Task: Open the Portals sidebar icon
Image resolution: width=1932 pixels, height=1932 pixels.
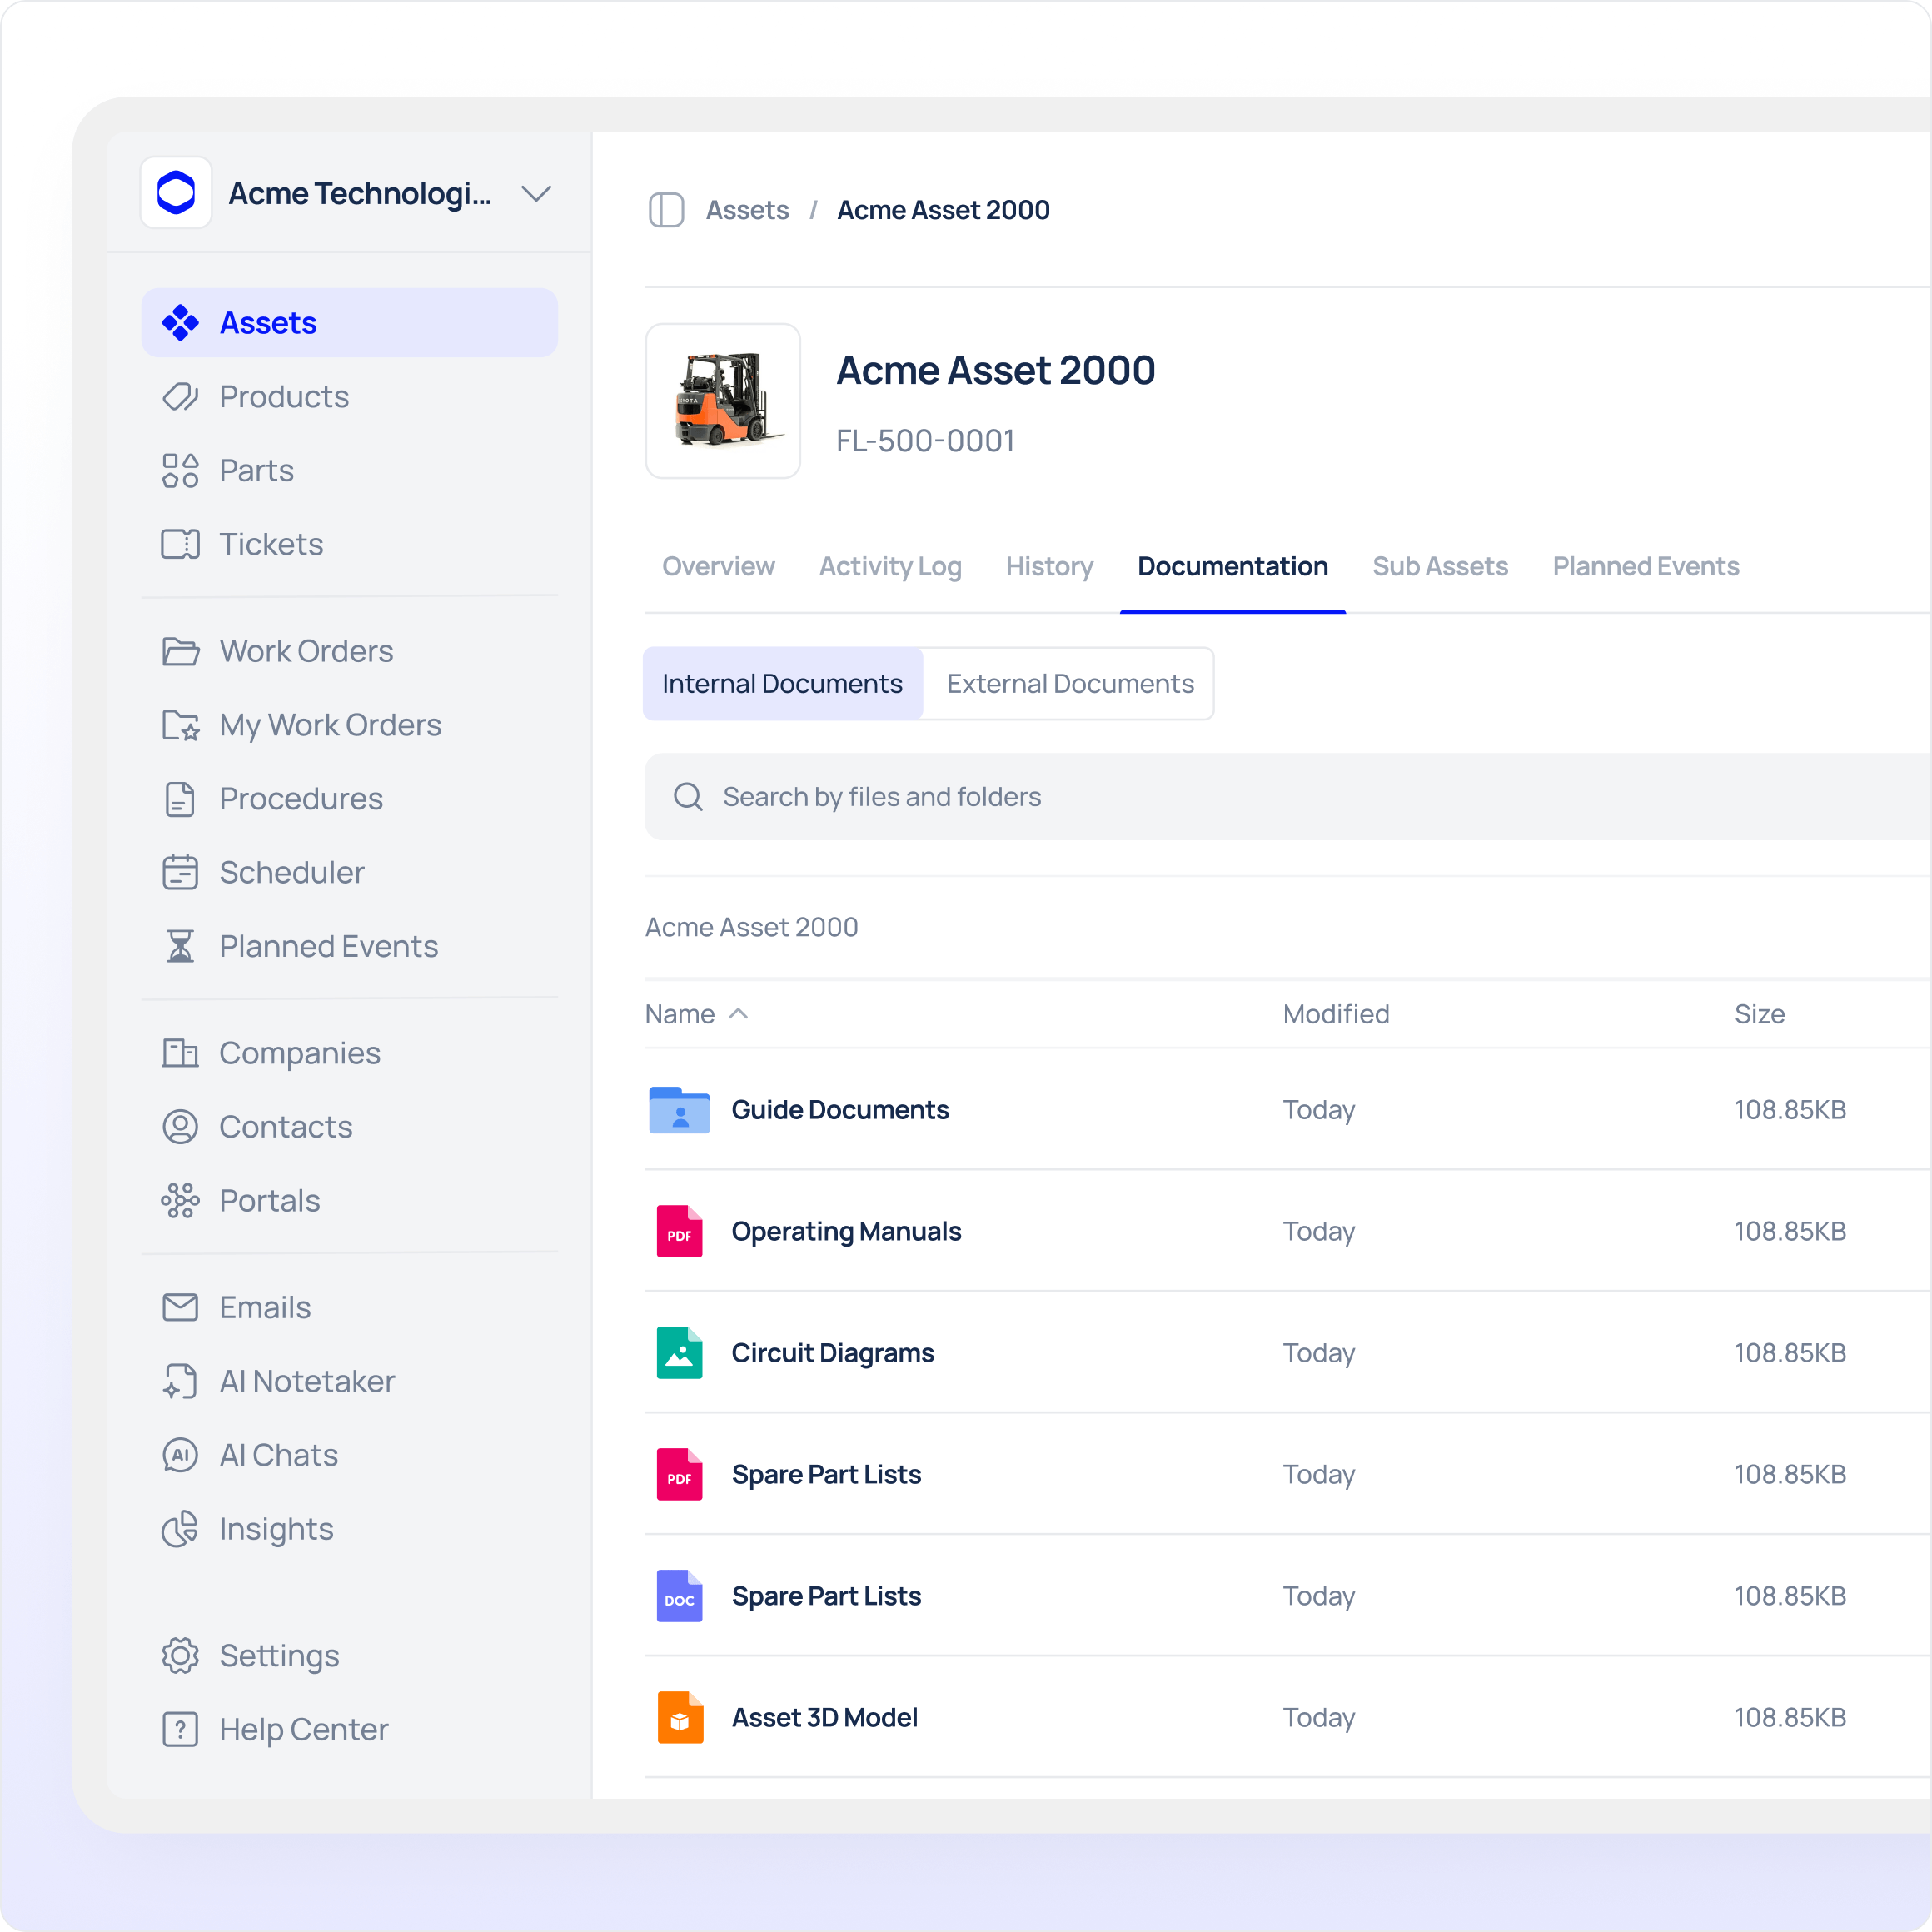Action: tap(180, 1200)
